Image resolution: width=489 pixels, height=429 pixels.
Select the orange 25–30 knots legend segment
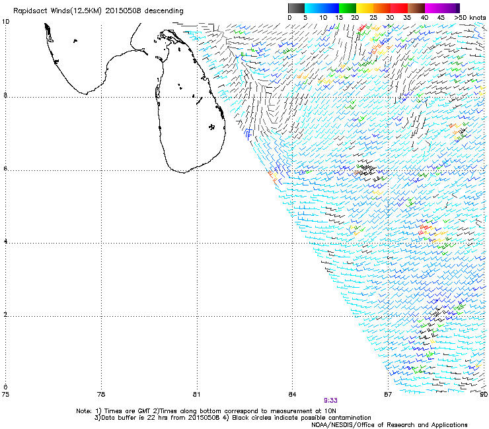(382, 8)
